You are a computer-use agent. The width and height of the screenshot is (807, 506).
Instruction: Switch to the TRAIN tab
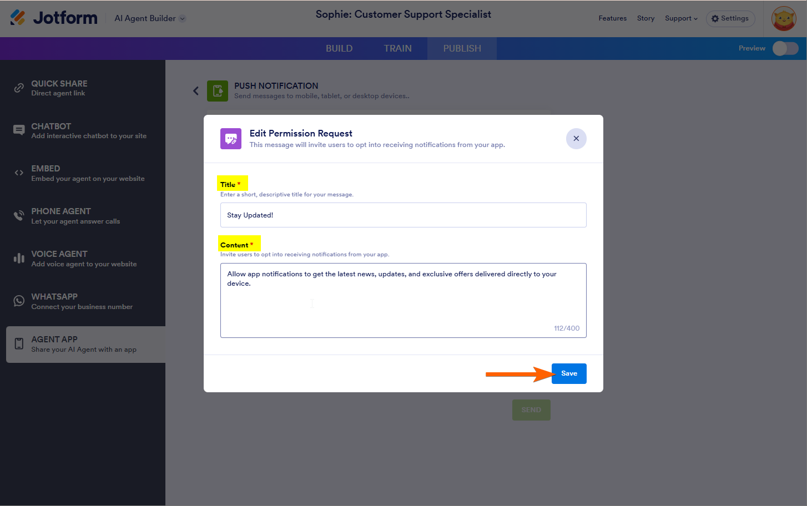point(398,48)
